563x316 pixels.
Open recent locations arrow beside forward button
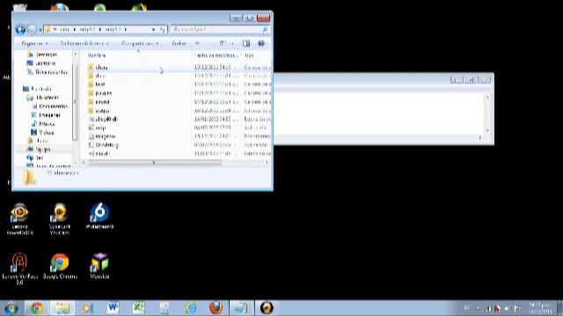(40, 29)
